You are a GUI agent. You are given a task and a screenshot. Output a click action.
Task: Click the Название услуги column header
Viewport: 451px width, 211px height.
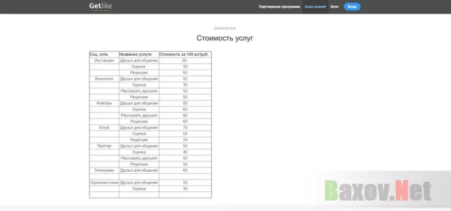(x=139, y=54)
